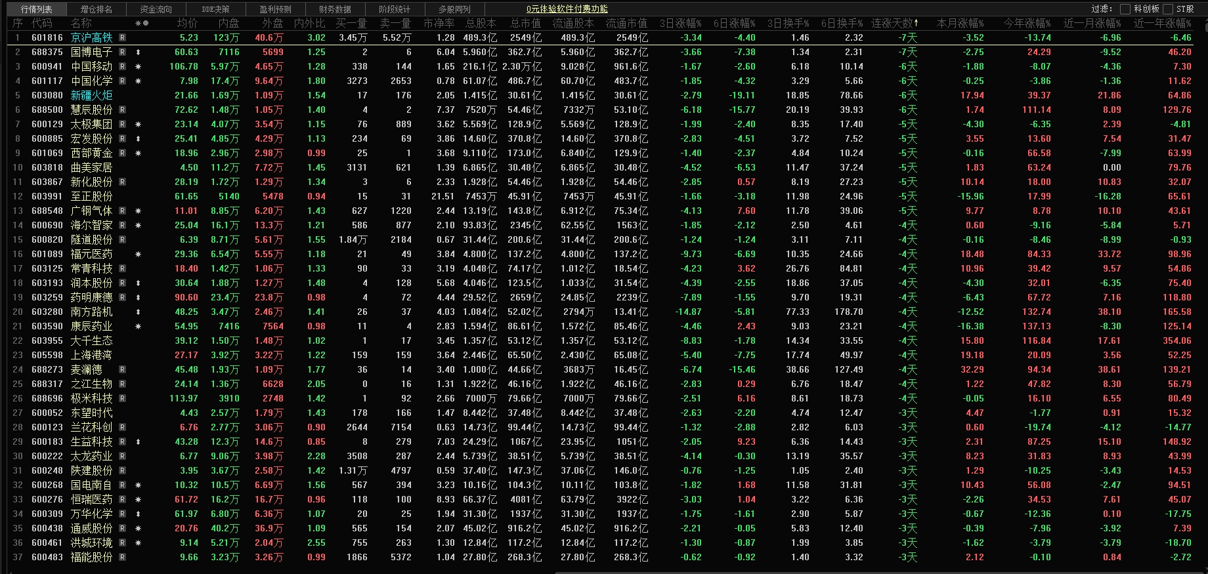Sort by 今年涨幅% column header

tap(1027, 23)
